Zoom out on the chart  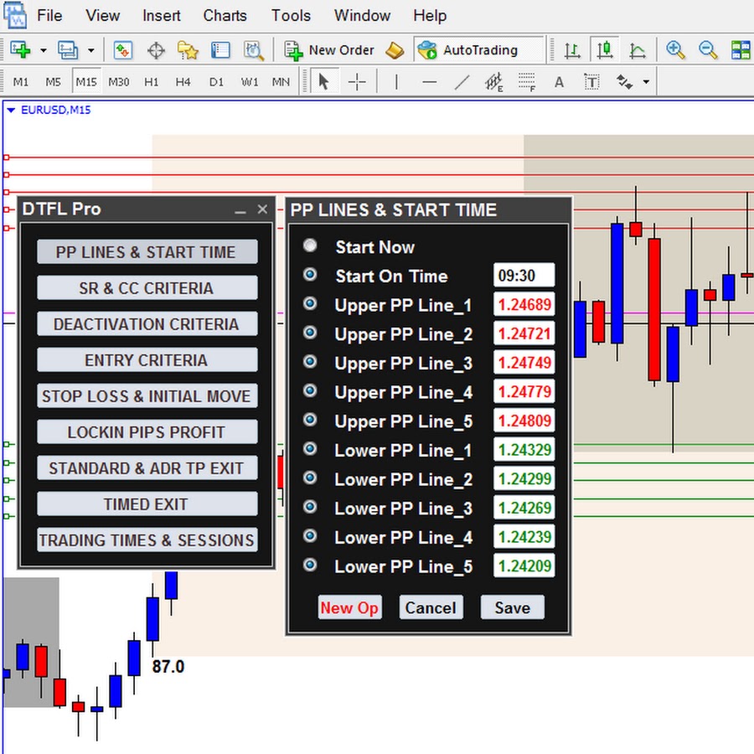pos(708,49)
